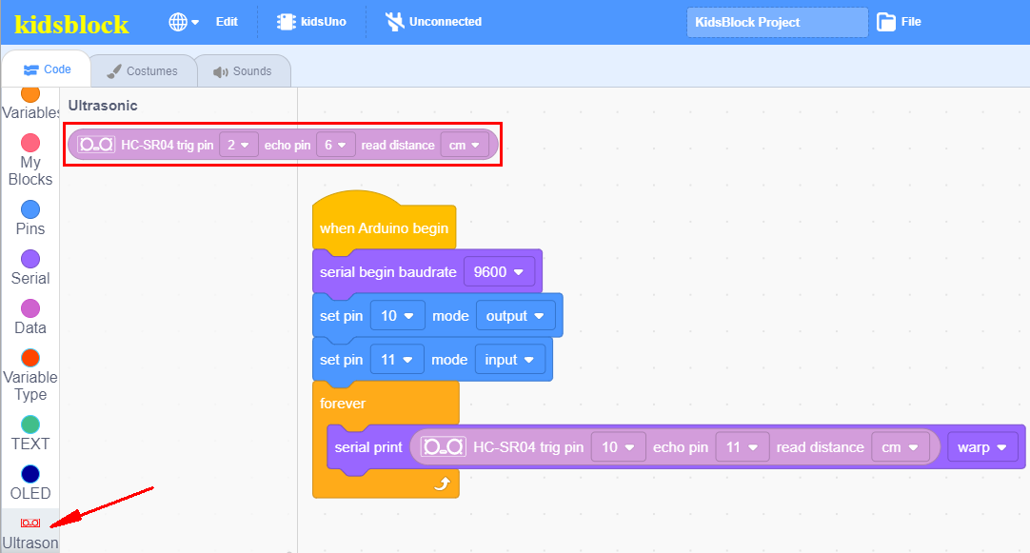Select the kidsUno board button
The image size is (1030, 553).
click(x=311, y=22)
